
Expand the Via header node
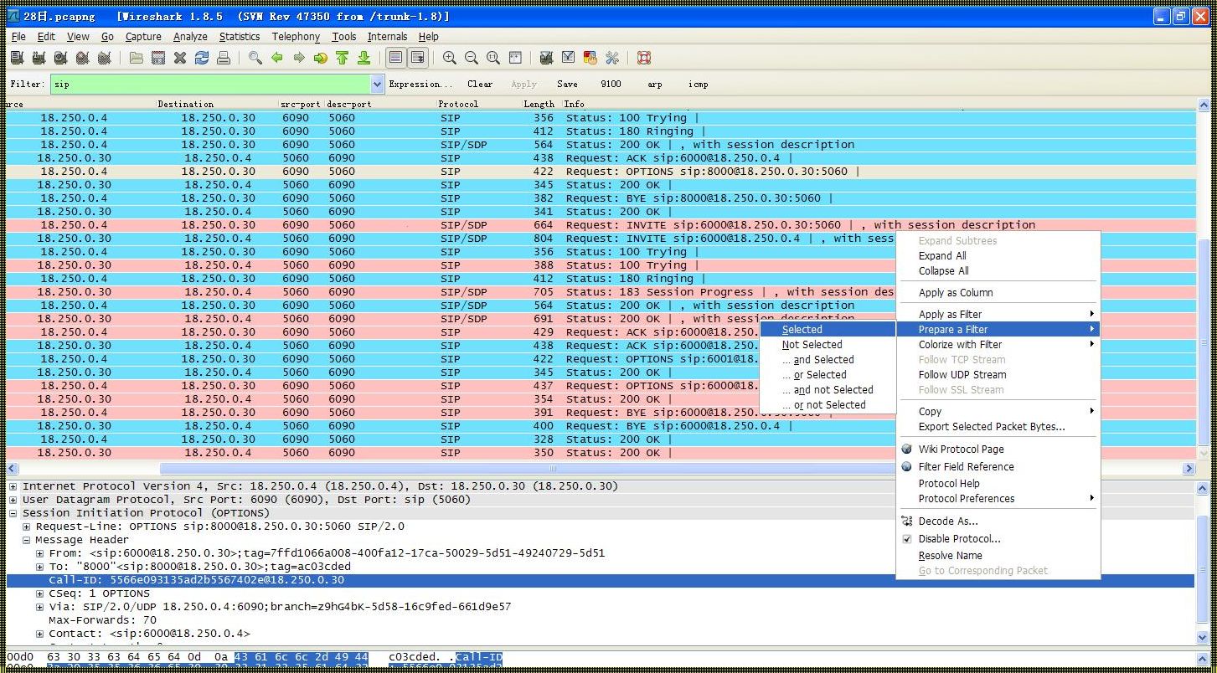[x=40, y=607]
